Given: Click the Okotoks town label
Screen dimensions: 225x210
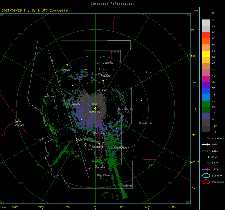Looking at the screenshot, I should [100, 167].
